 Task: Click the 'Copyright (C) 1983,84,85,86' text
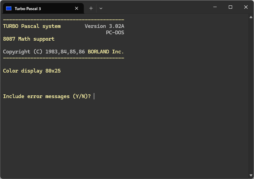click(44, 52)
